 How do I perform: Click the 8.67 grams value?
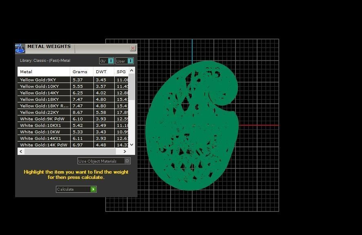click(x=78, y=113)
